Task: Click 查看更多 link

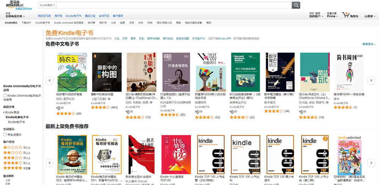Action: (x=369, y=44)
